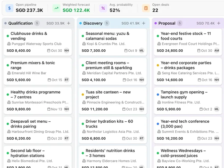This screenshot has width=224, height=168.
Task: Click the Weighted forecast trend icon
Action: click(56, 8)
